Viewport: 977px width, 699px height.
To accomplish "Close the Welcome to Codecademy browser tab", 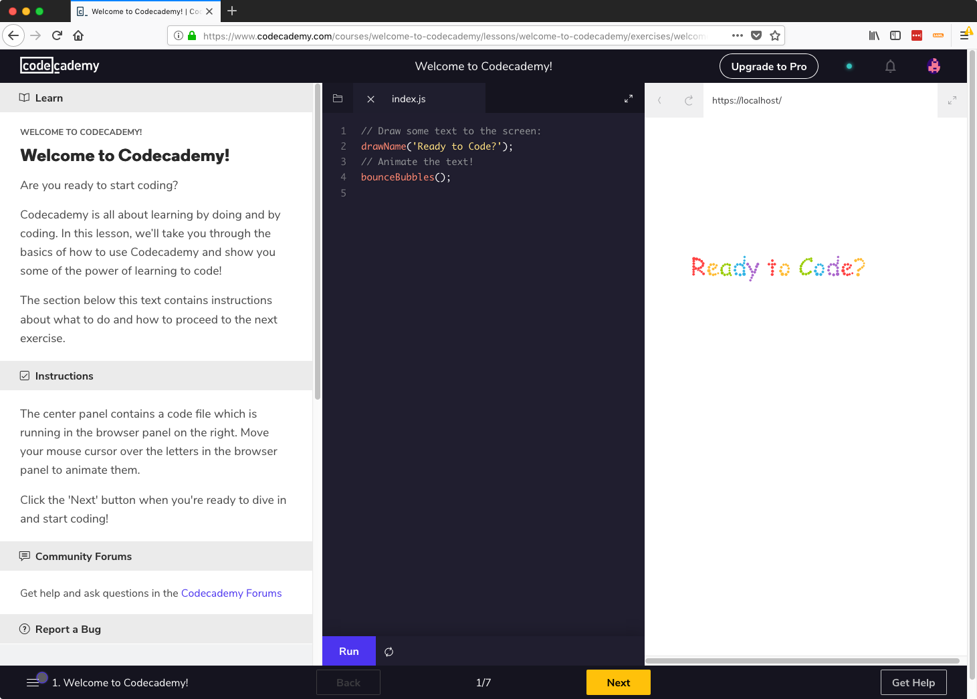I will tap(209, 11).
